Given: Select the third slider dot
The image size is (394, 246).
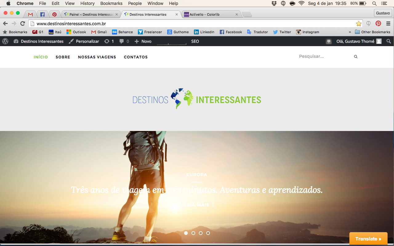Looking at the screenshot, I should [201, 233].
